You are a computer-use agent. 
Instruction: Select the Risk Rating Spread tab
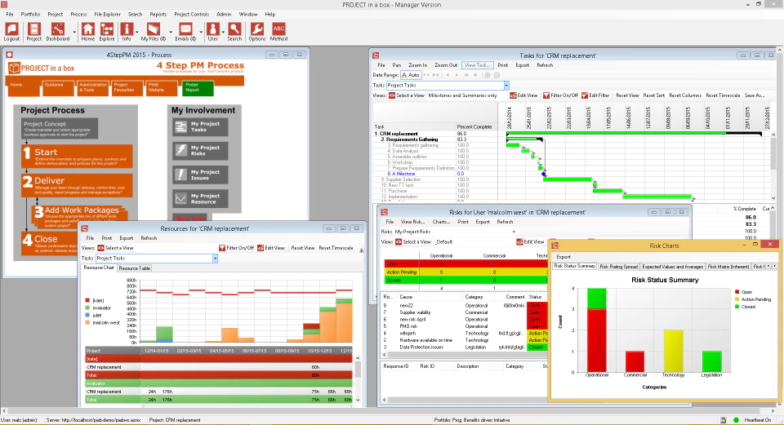(618, 267)
